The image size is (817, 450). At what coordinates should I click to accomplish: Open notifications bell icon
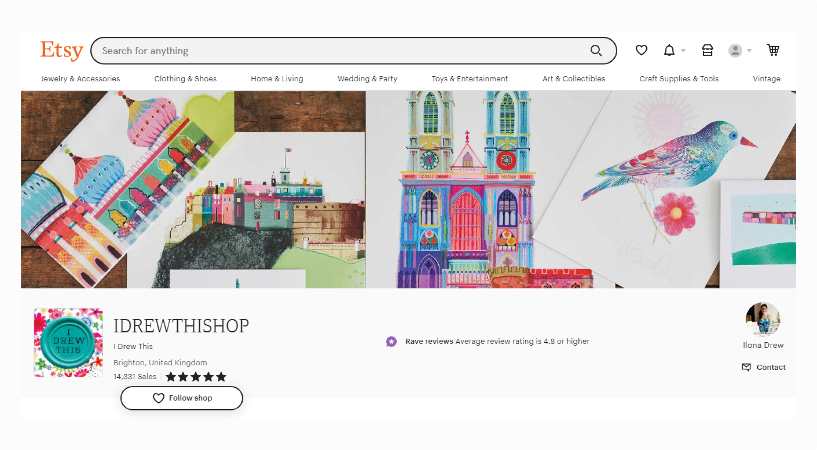tap(669, 50)
